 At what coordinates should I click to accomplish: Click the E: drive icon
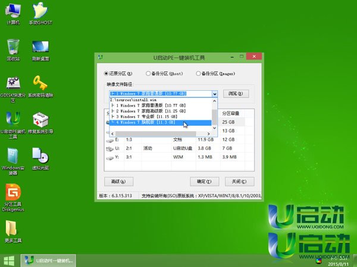[x=109, y=140]
